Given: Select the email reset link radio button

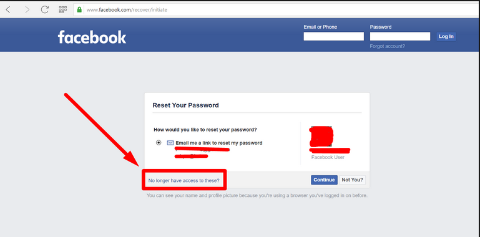Looking at the screenshot, I should point(159,142).
